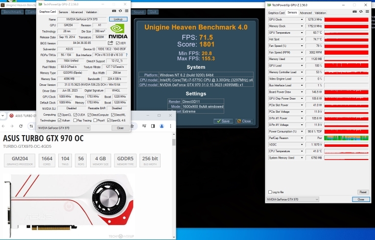This screenshot has height=240, width=375.
Task: Click the Lookup button
Action: (x=118, y=19)
